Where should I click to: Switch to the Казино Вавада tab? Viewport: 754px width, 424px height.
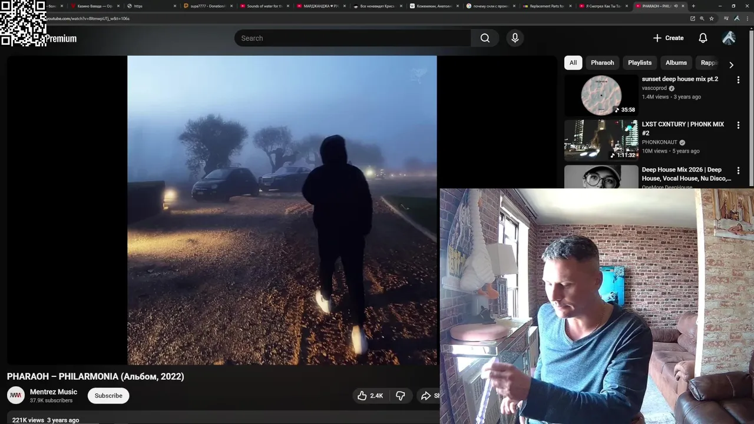pyautogui.click(x=94, y=6)
